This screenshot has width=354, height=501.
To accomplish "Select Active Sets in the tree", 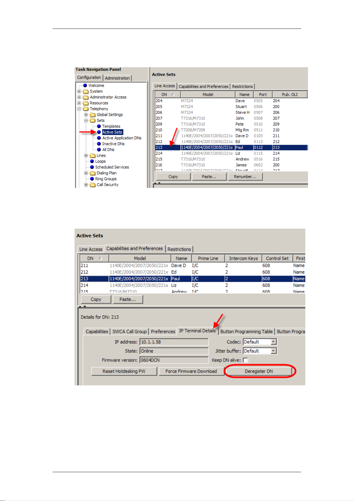I will [112, 132].
